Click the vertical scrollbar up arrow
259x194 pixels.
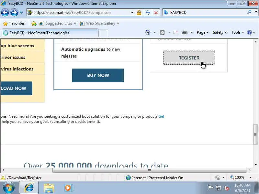point(256,42)
